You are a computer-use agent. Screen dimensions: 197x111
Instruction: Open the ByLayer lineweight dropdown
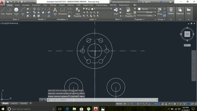[147, 12]
